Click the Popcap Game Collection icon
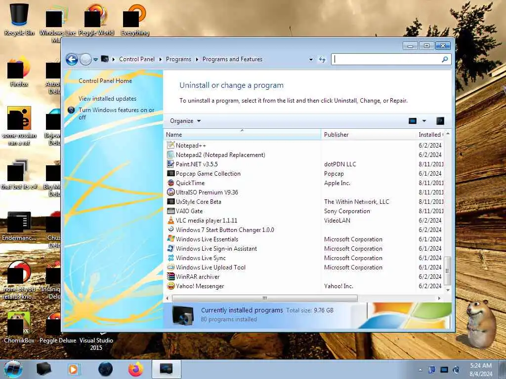 pos(170,173)
